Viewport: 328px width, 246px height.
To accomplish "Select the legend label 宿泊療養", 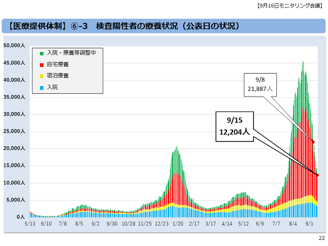I will pyautogui.click(x=58, y=75).
